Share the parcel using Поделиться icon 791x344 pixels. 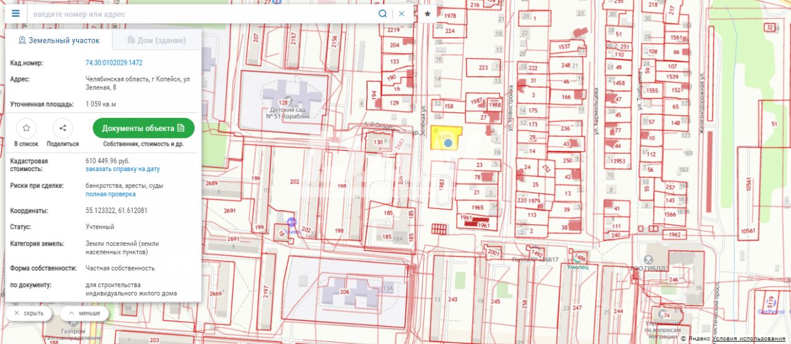tap(62, 128)
